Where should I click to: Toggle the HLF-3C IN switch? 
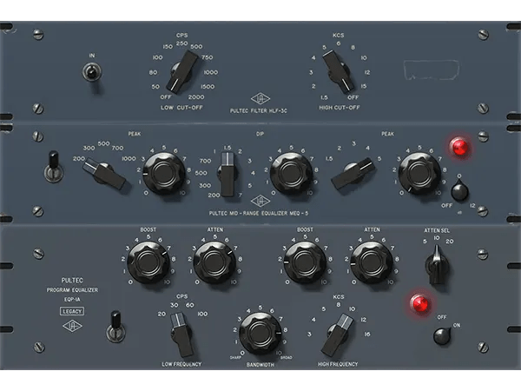click(x=92, y=72)
